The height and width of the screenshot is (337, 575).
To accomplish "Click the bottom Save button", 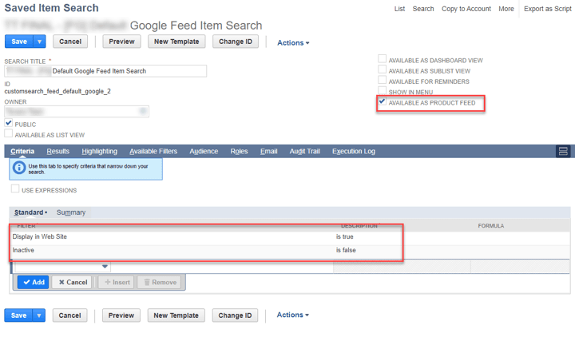I will (18, 315).
